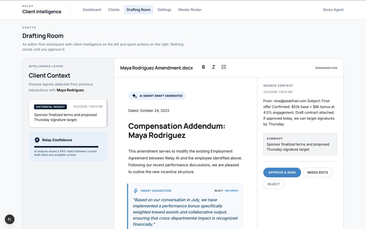Click the source email text from nina@peakfuel.com
Screen dimensions: 366x229
coord(299,112)
